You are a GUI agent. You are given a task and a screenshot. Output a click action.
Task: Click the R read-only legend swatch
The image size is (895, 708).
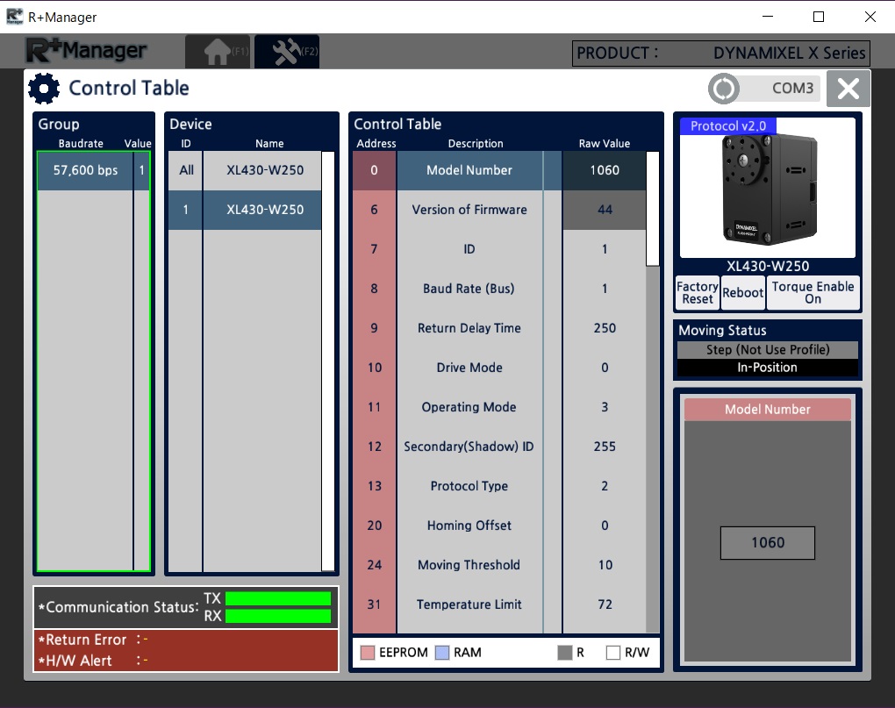pyautogui.click(x=564, y=653)
